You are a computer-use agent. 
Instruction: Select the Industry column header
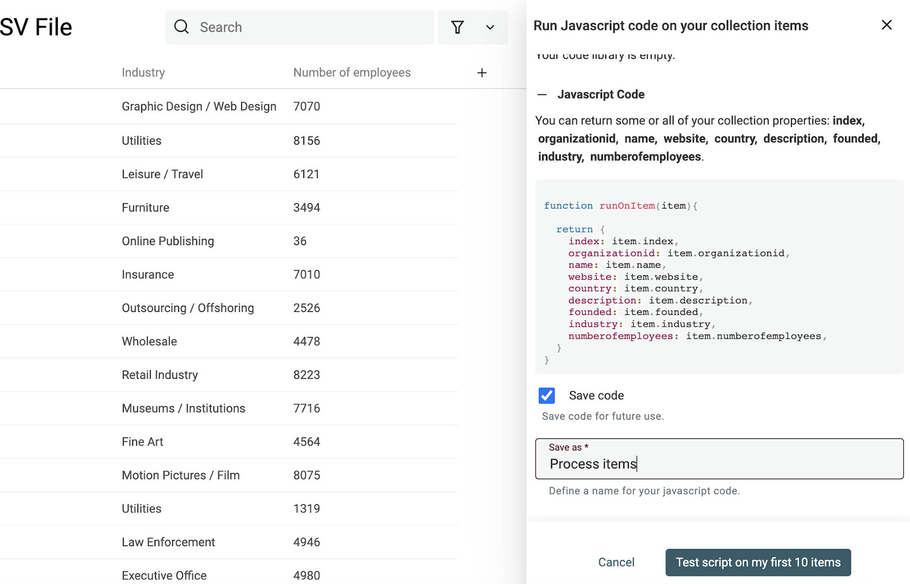coord(143,72)
